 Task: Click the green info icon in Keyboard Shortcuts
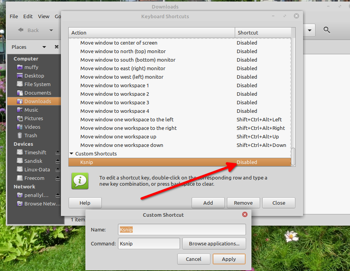click(x=80, y=181)
